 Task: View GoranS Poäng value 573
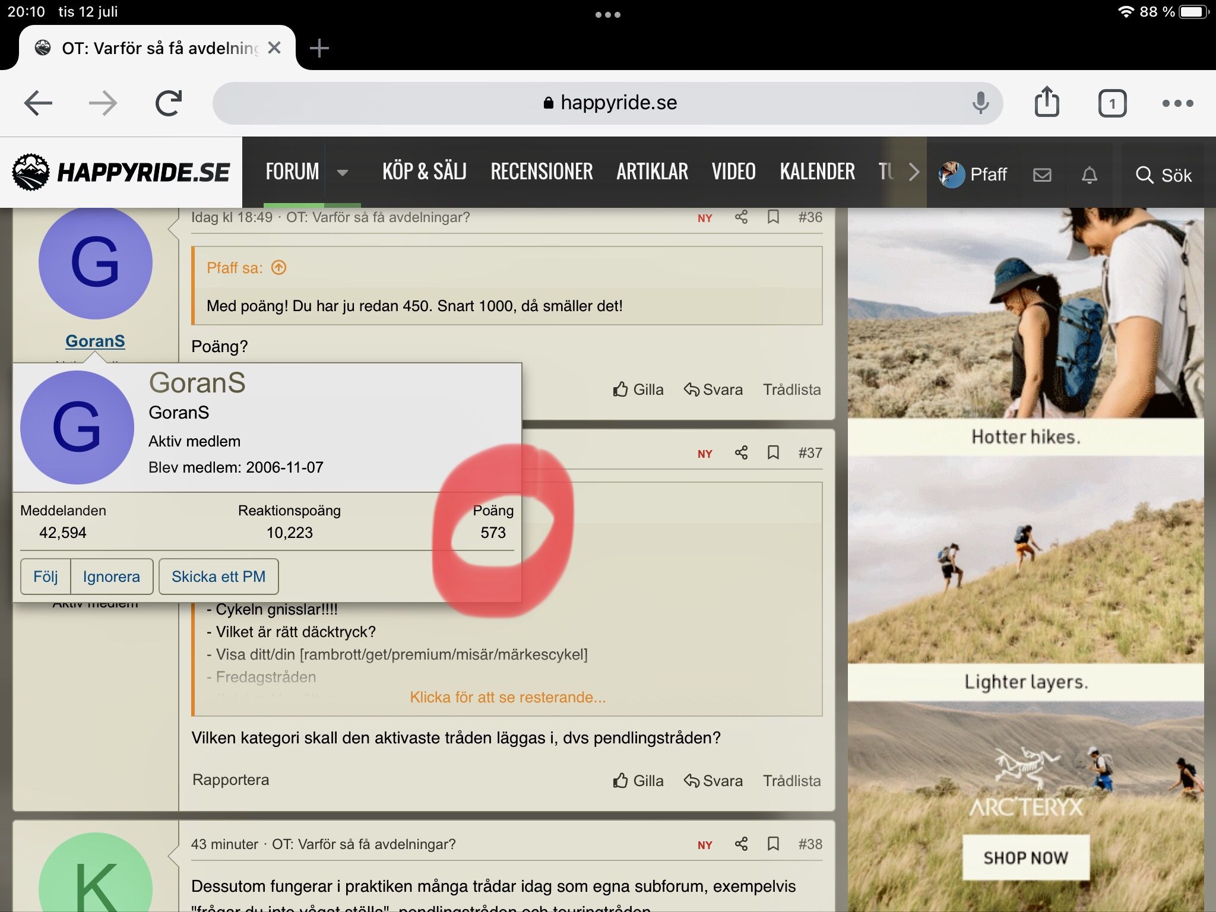click(x=493, y=533)
